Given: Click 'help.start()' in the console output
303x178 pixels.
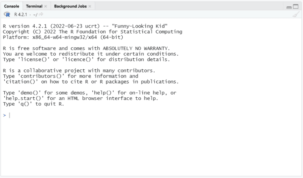Looking at the screenshot, I should 24,98.
